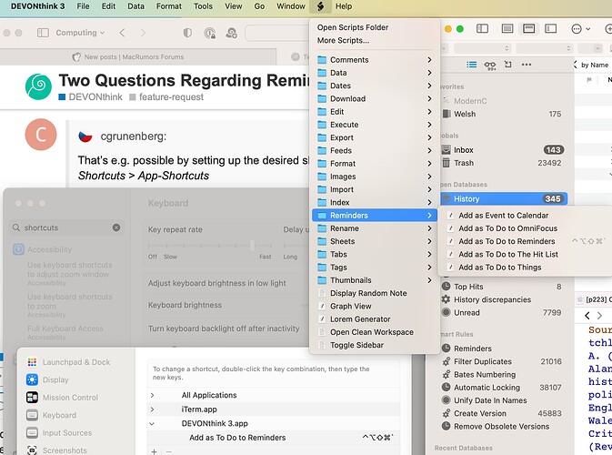Expand the Images scripts submenu
This screenshot has height=455, width=612.
(x=375, y=177)
